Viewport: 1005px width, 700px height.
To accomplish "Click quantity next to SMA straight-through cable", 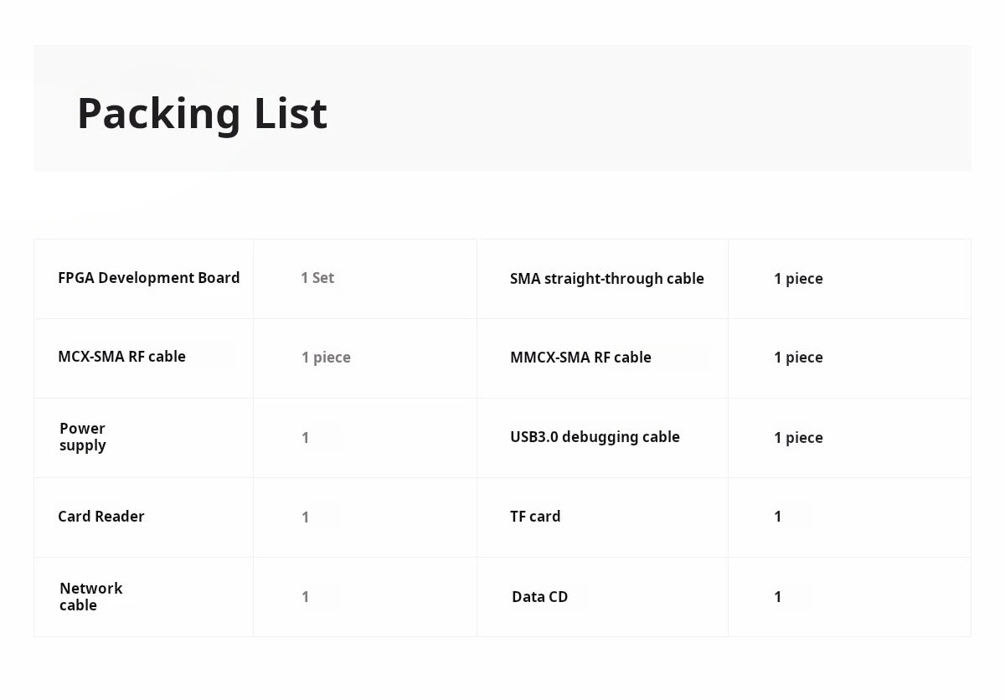I will pyautogui.click(x=798, y=279).
